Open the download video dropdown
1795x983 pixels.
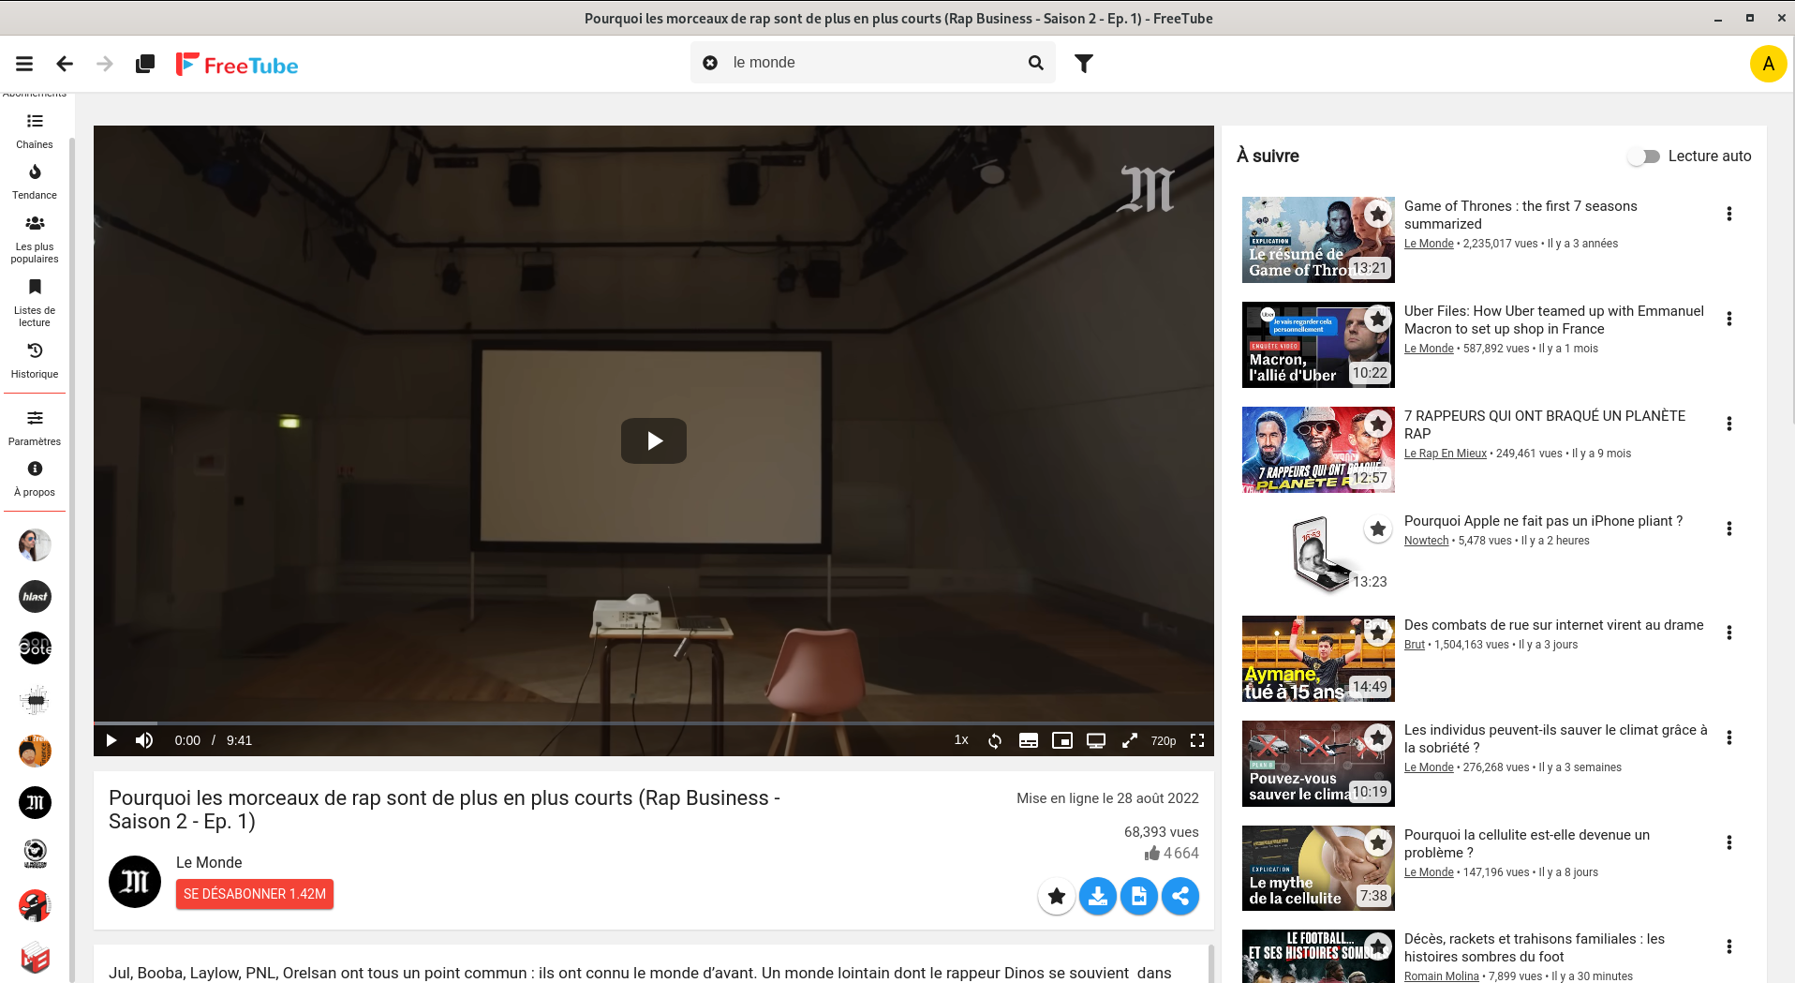[1098, 896]
